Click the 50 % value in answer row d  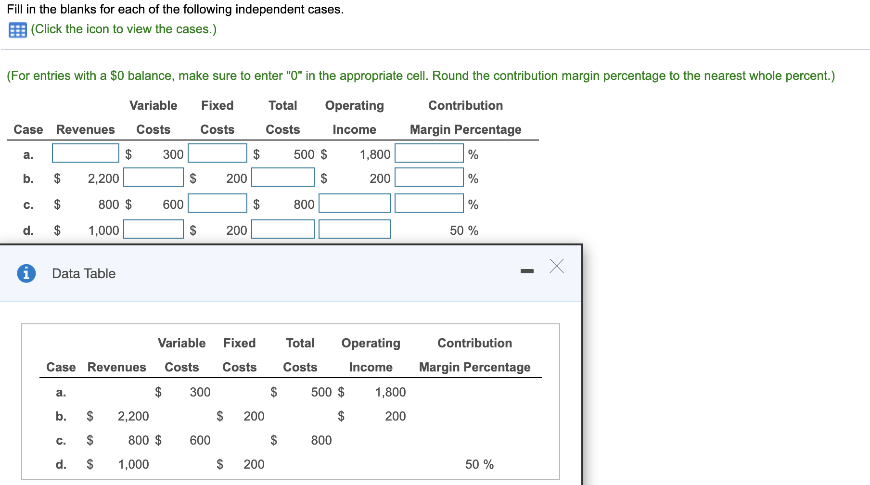(x=464, y=230)
